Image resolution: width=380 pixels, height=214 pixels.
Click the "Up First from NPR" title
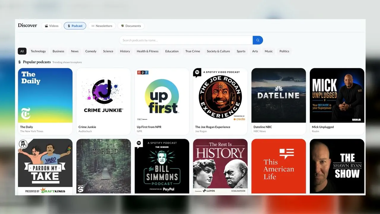click(149, 127)
